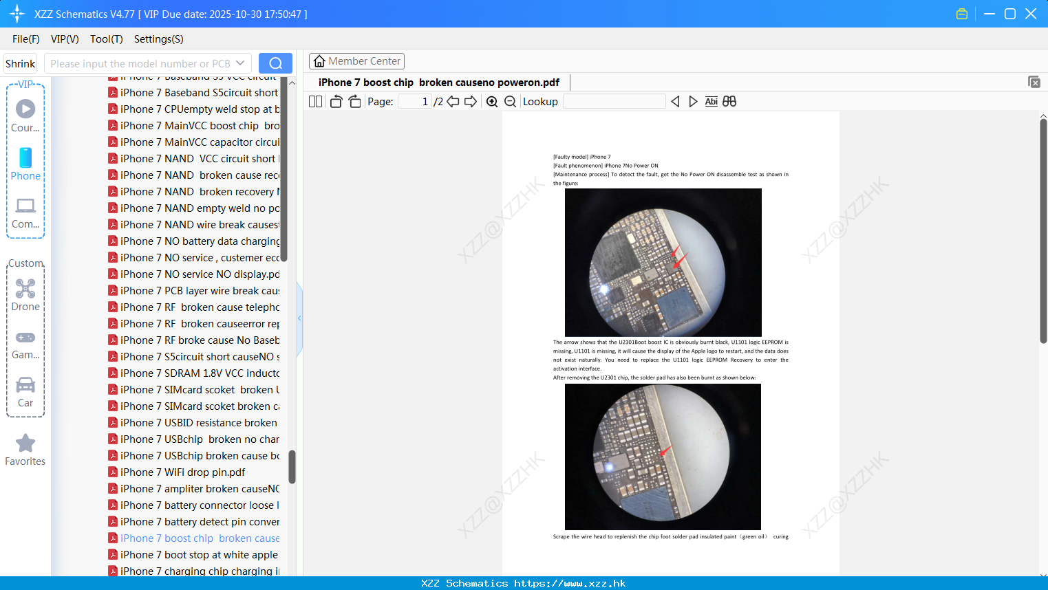Screen dimensions: 1048x590
Task: Close the open PDF document panel
Action: [x=1034, y=82]
